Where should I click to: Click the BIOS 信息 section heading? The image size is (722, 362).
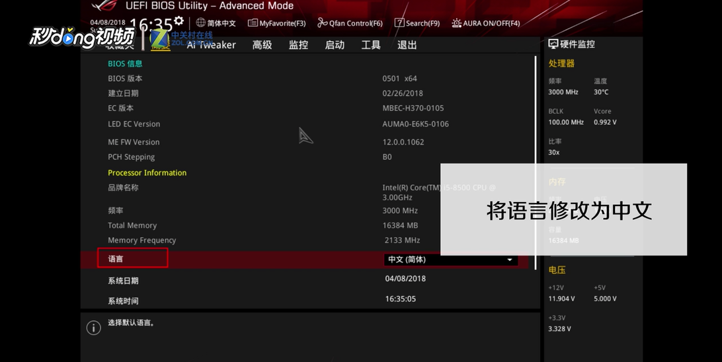tap(125, 63)
